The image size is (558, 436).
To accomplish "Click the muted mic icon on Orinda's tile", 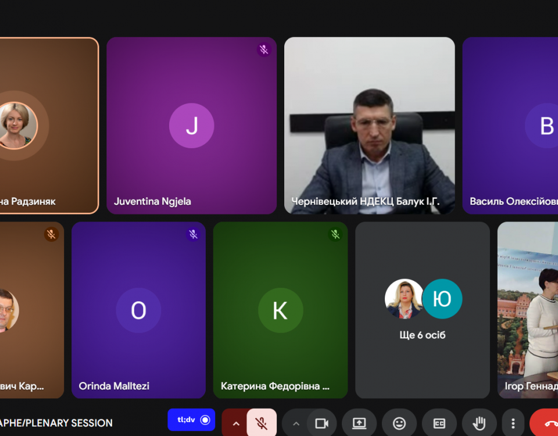I will (x=193, y=234).
